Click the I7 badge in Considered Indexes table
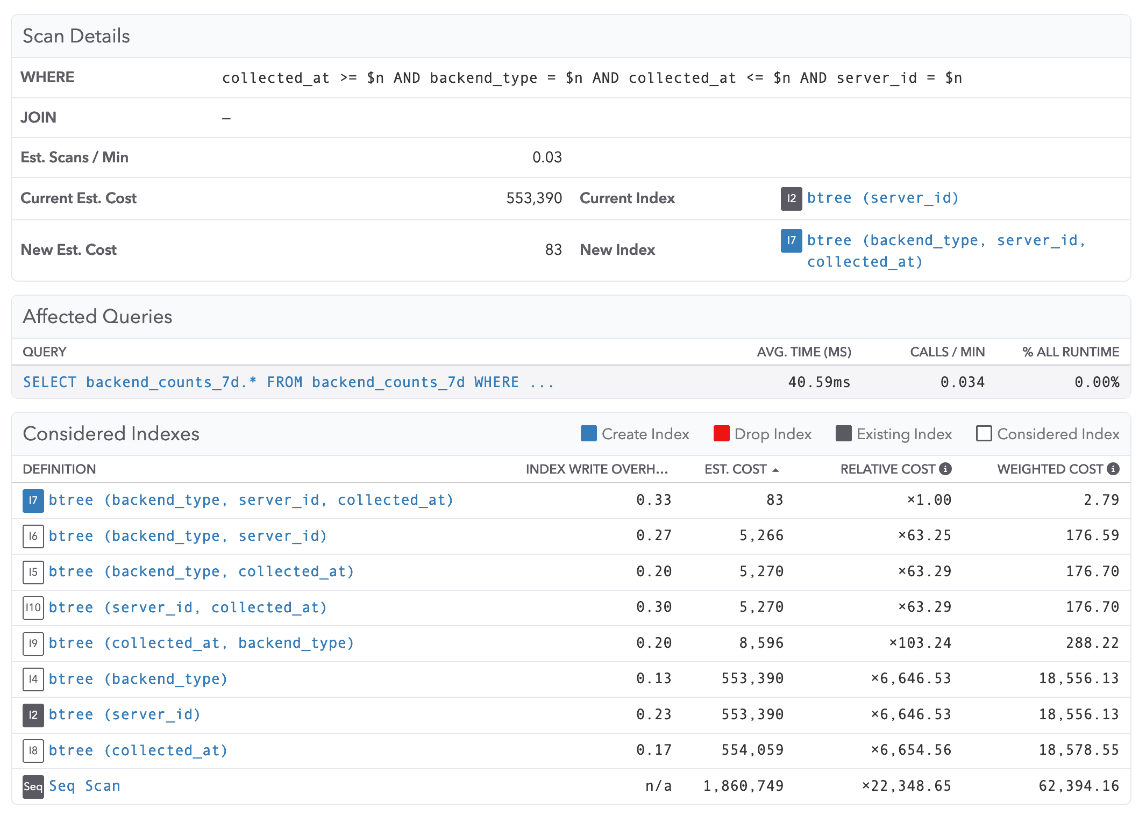The width and height of the screenshot is (1139, 830). point(33,500)
